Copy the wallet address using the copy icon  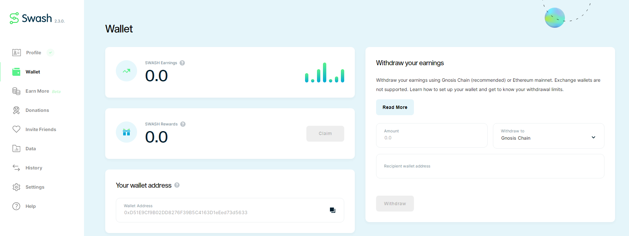333,210
